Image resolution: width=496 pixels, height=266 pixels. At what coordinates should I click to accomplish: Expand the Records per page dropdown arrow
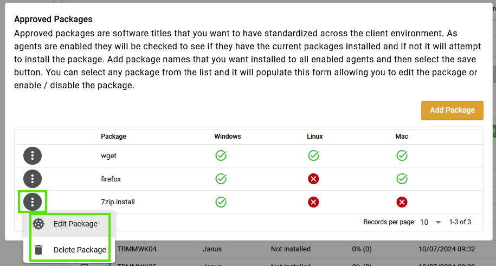click(438, 222)
